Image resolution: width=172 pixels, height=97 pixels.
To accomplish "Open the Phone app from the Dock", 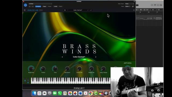I will 60,93.
